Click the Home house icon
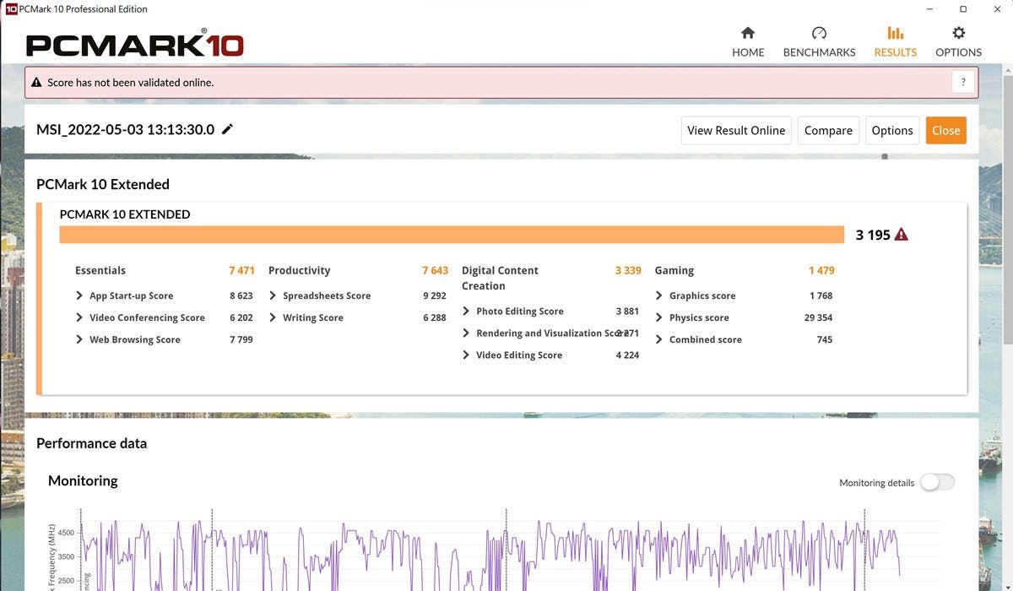The width and height of the screenshot is (1013, 591). click(747, 34)
